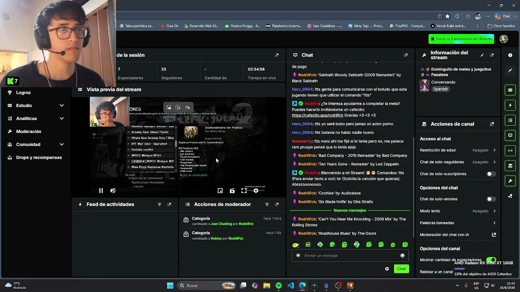Toggle theater mode in preview player

pos(232,191)
